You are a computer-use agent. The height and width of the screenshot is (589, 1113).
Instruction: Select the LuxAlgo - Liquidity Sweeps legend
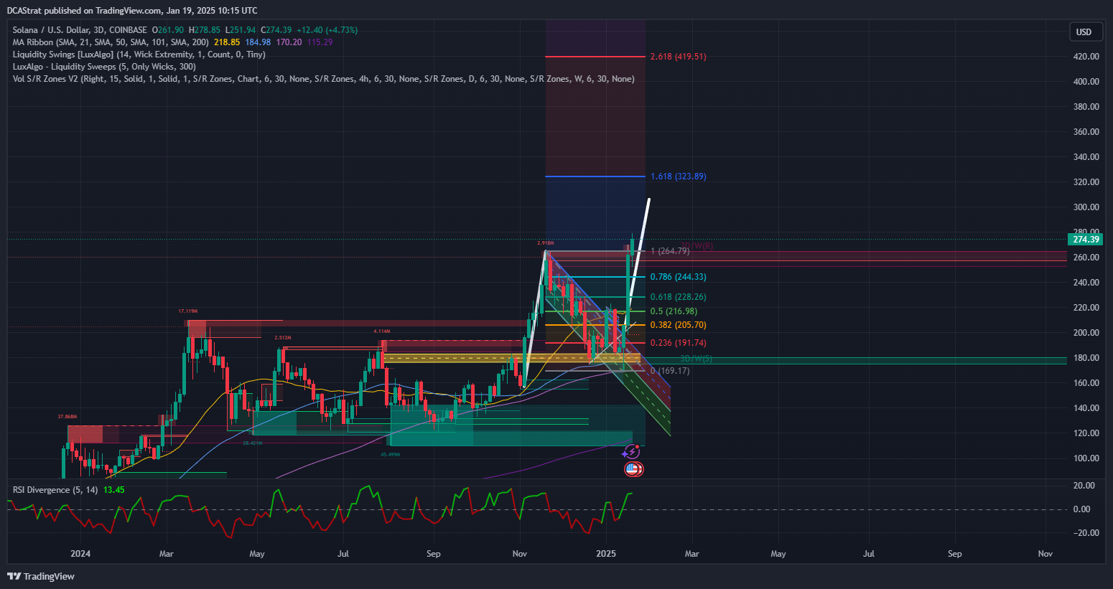[104, 67]
